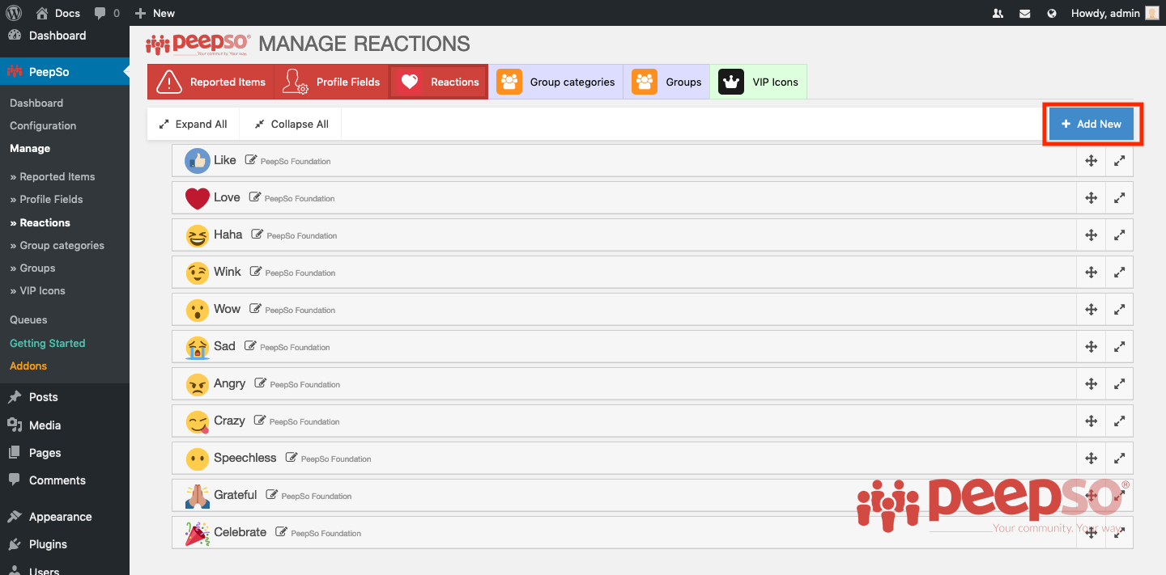Click the move handle on the Wow row
The width and height of the screenshot is (1166, 575).
click(1092, 310)
